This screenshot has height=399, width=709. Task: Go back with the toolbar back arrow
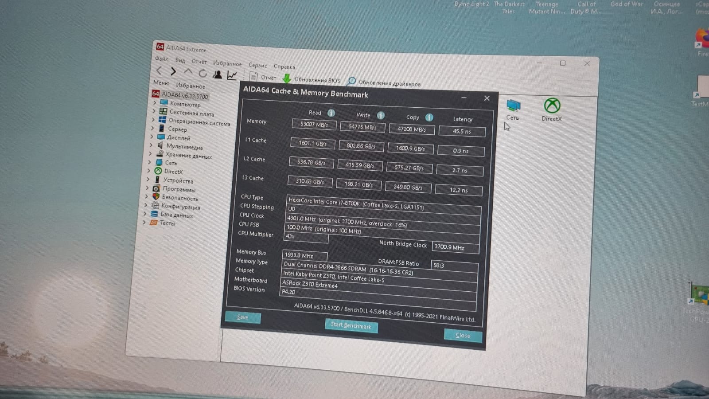(x=159, y=70)
